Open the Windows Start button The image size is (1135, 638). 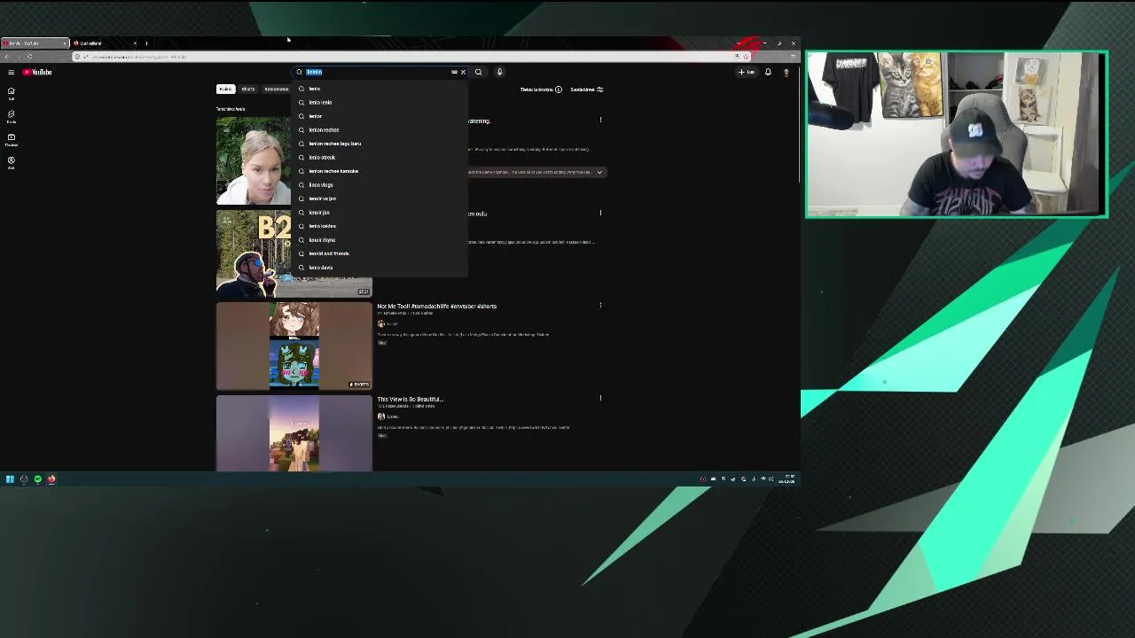pyautogui.click(x=10, y=479)
